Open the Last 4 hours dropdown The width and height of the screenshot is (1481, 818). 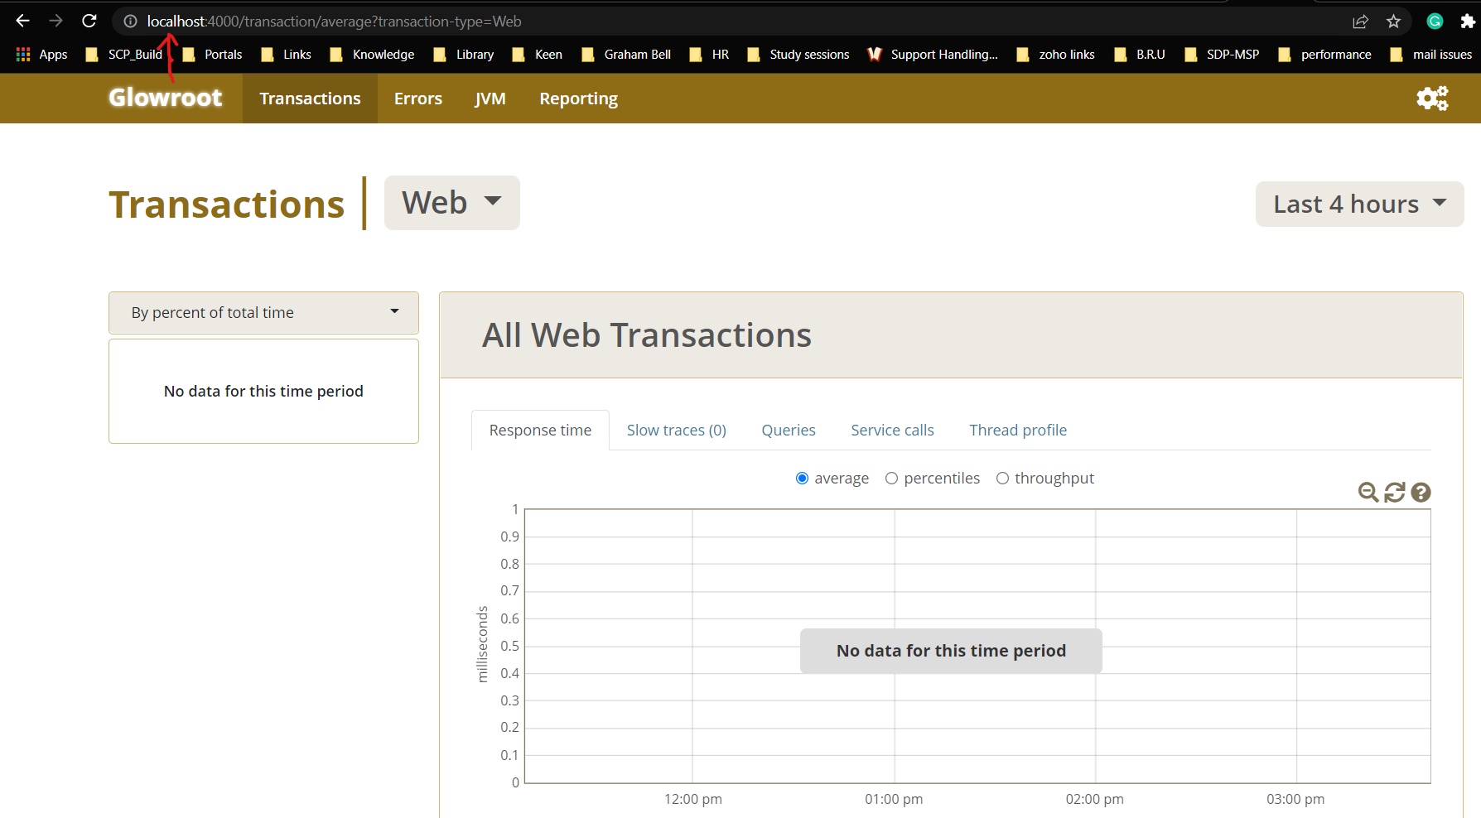point(1358,204)
